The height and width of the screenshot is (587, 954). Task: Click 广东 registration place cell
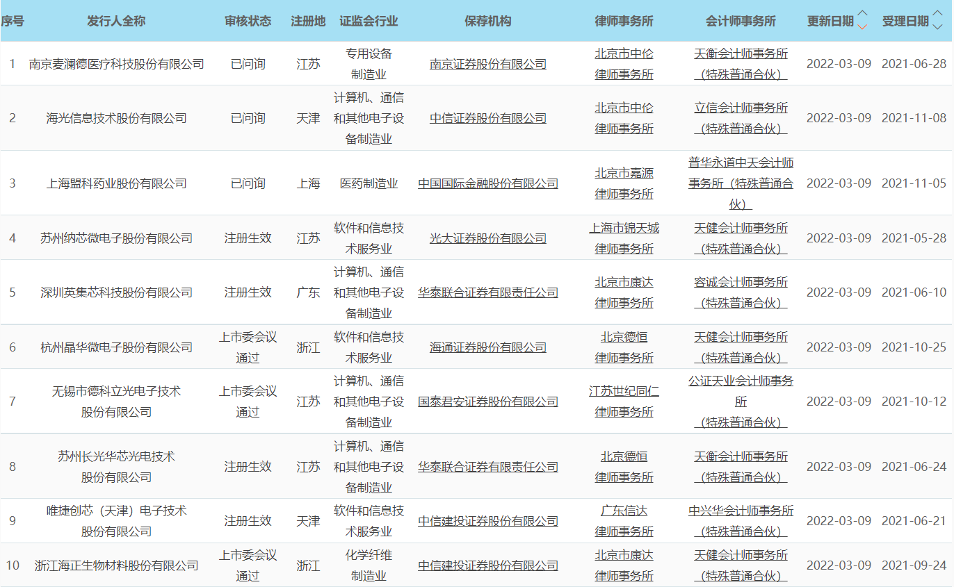click(308, 292)
